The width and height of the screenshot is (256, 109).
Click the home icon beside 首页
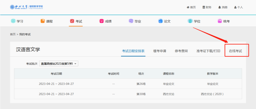188,7
